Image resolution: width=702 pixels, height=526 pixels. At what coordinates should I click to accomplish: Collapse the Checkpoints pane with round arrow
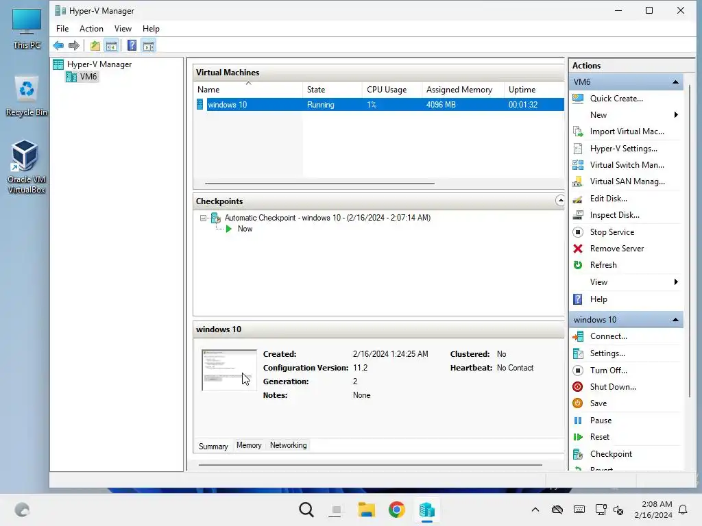tap(560, 201)
